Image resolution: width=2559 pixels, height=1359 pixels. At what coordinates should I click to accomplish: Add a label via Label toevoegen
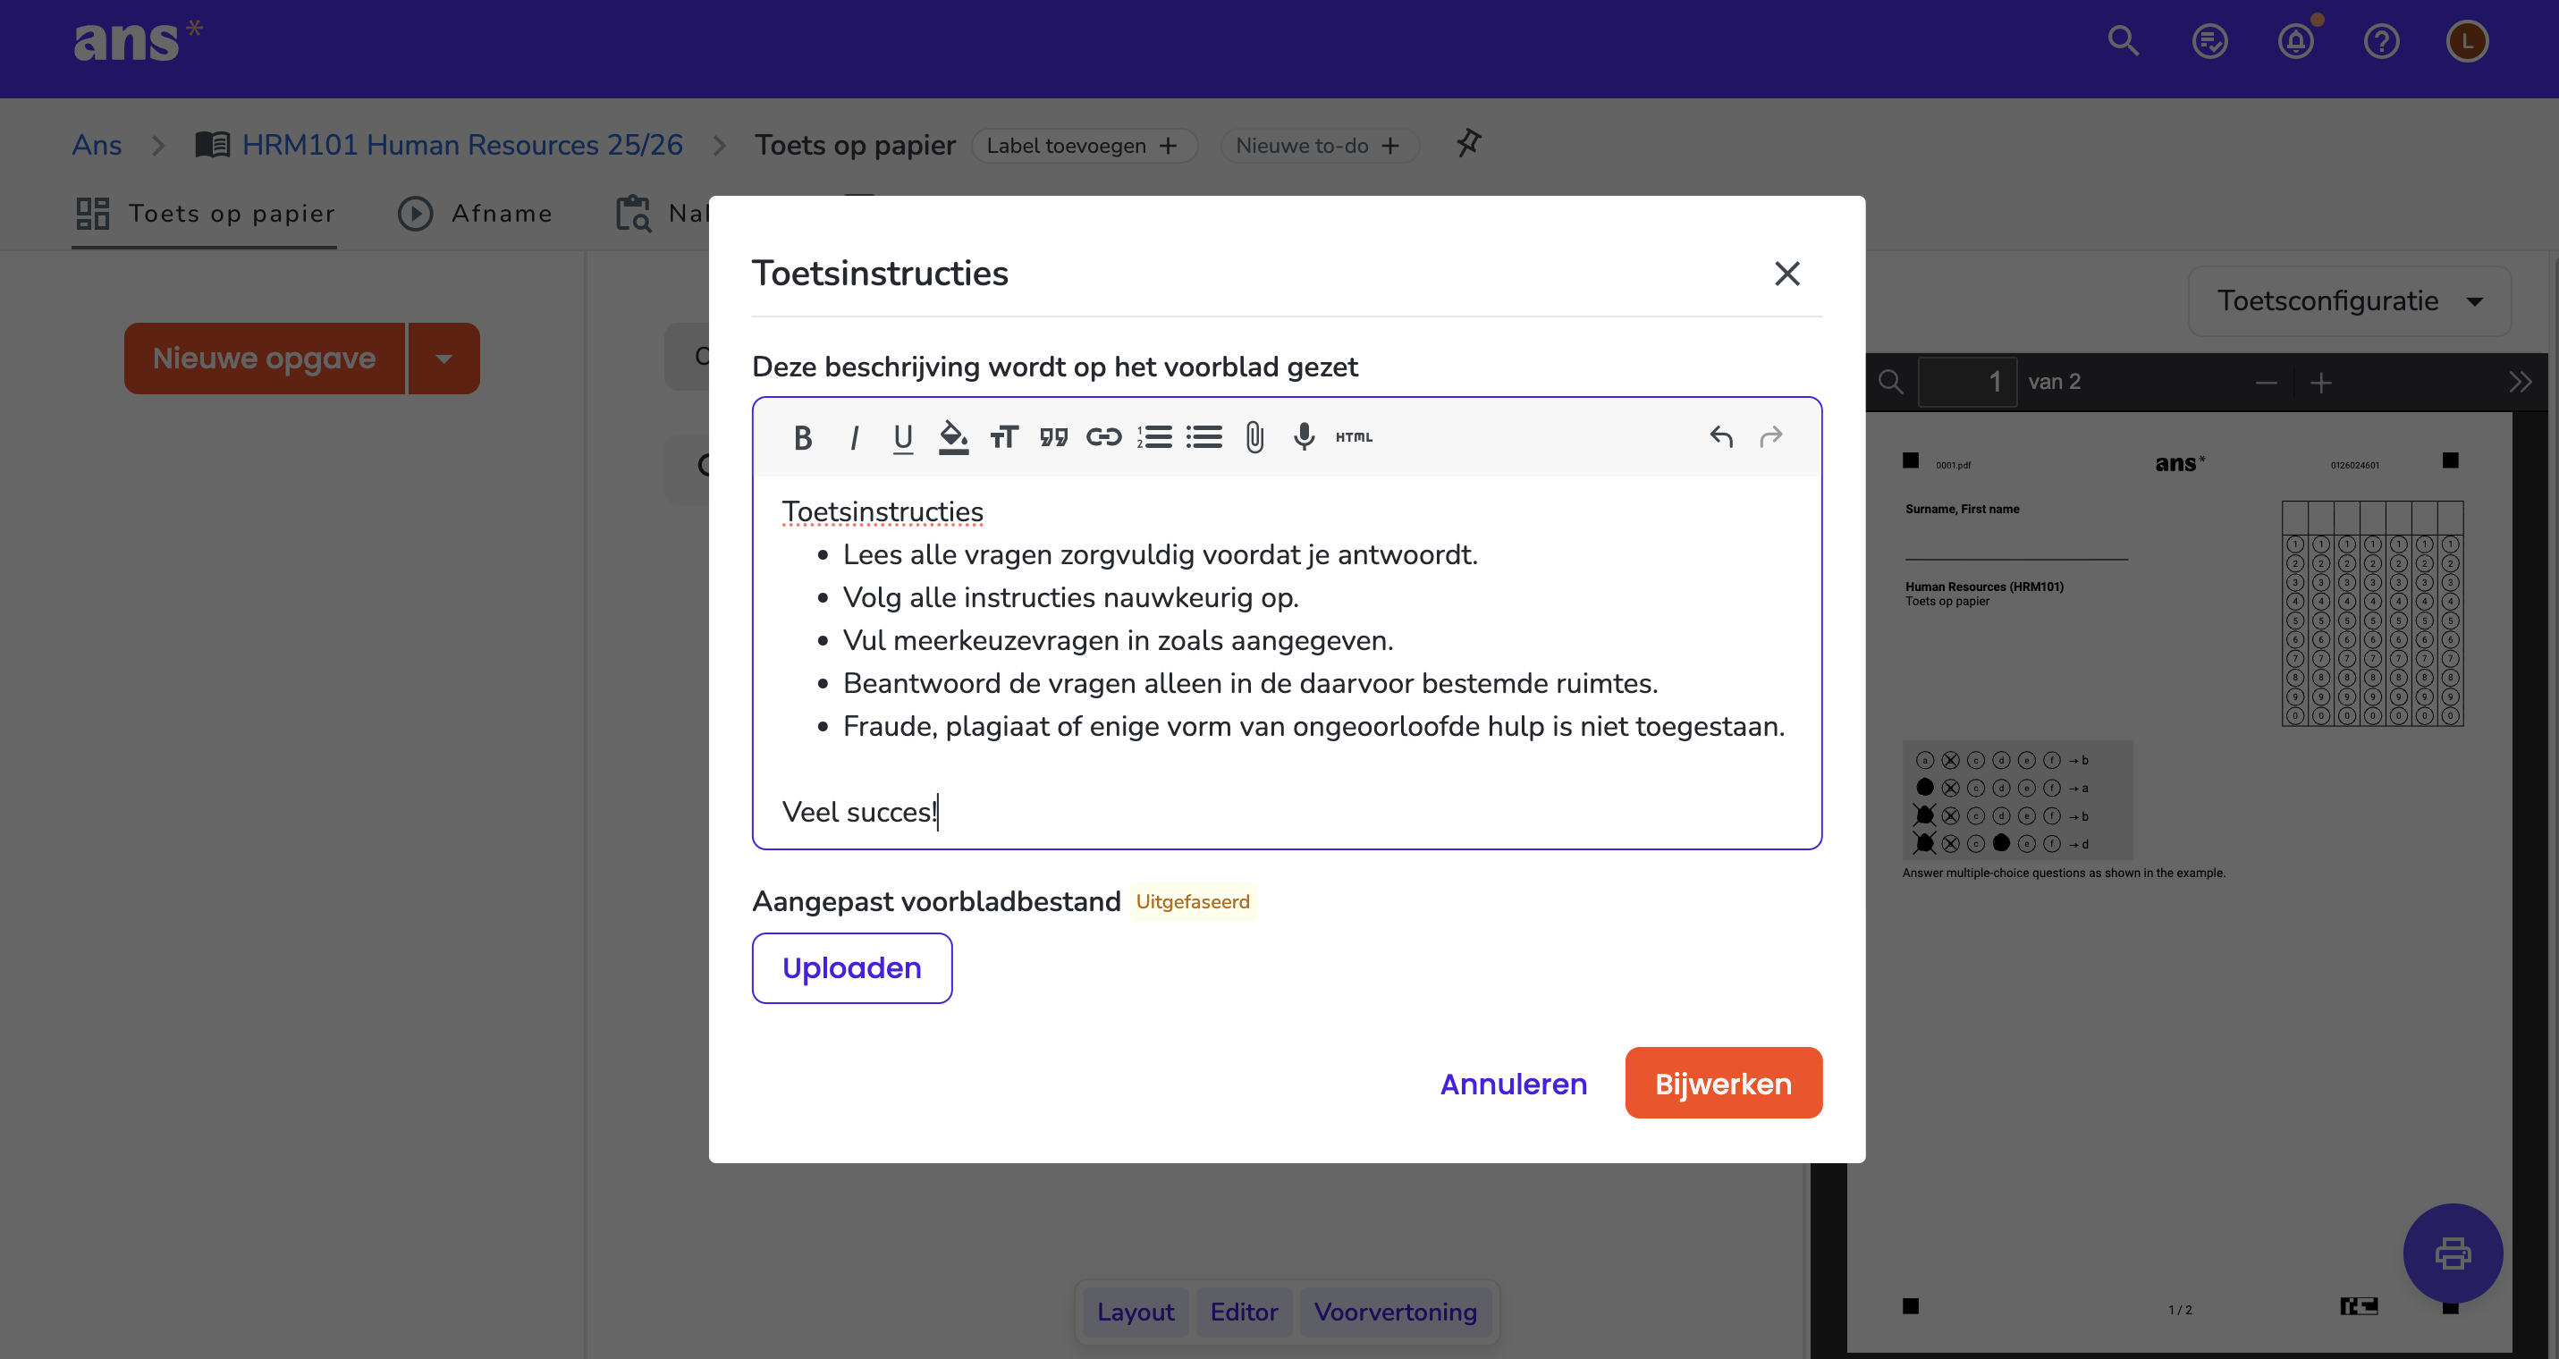pyautogui.click(x=1084, y=146)
